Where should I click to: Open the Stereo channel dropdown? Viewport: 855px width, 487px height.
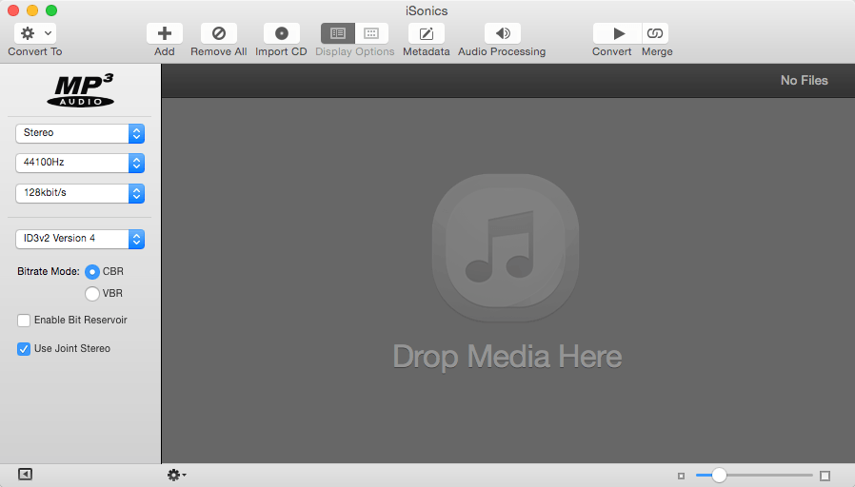[80, 133]
